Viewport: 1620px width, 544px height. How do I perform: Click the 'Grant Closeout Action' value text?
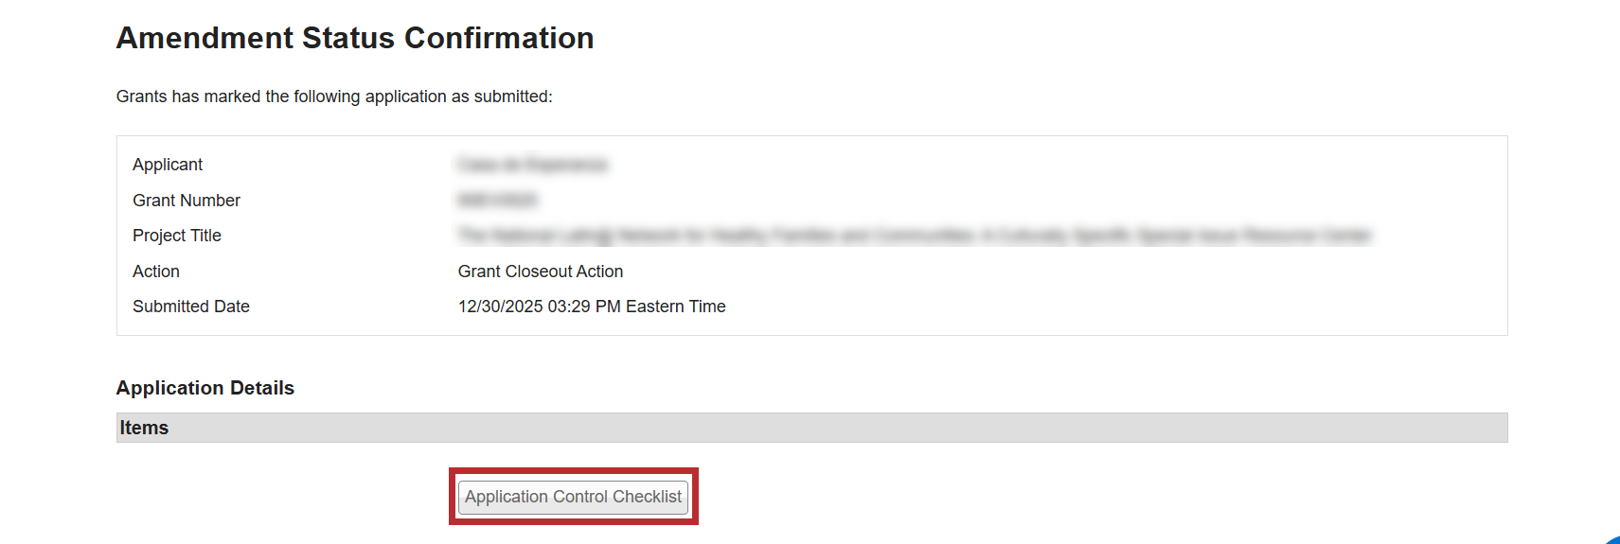coord(541,272)
